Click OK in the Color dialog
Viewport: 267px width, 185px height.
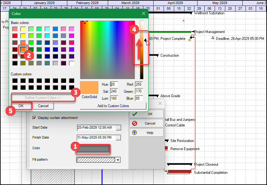[x=21, y=106]
